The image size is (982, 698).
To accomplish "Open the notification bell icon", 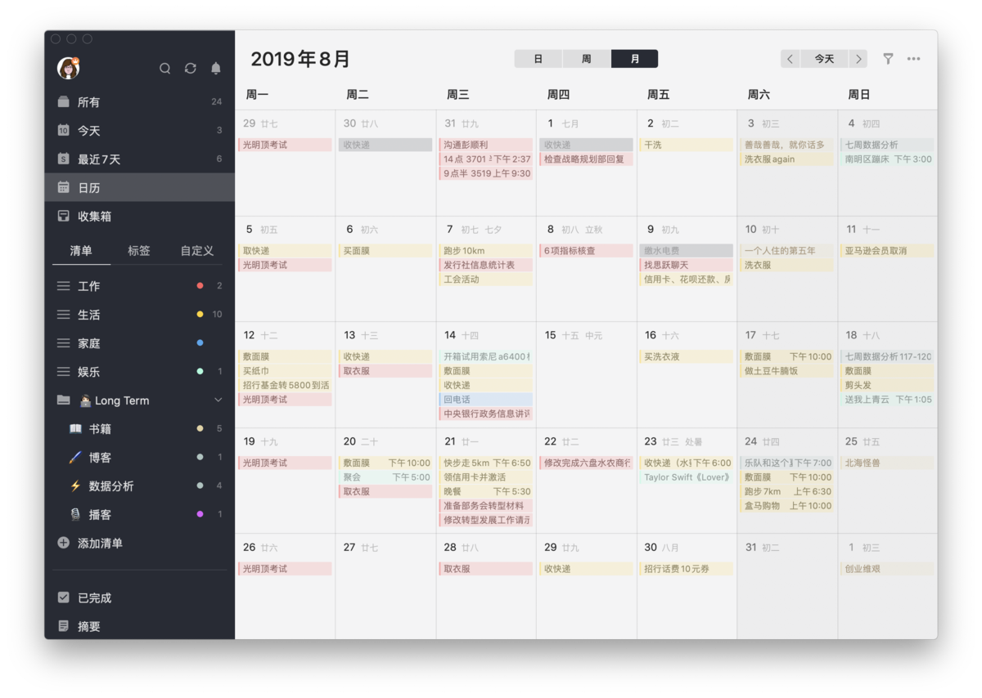I will click(216, 69).
